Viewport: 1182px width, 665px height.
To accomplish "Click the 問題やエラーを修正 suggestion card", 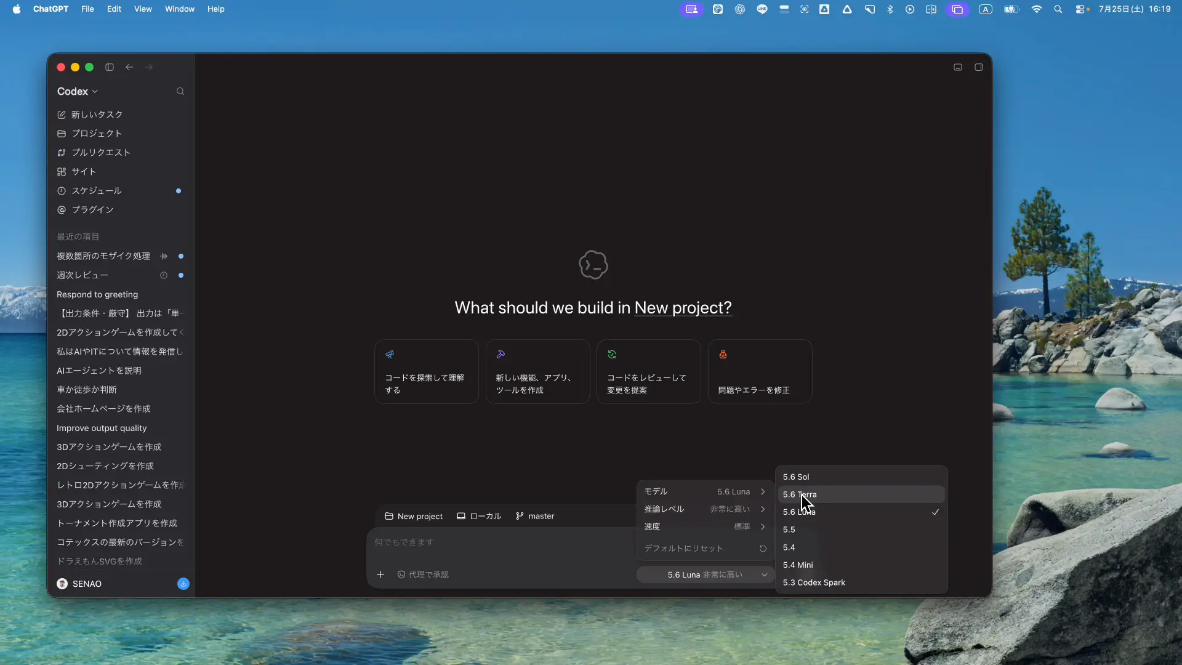I will pos(760,372).
